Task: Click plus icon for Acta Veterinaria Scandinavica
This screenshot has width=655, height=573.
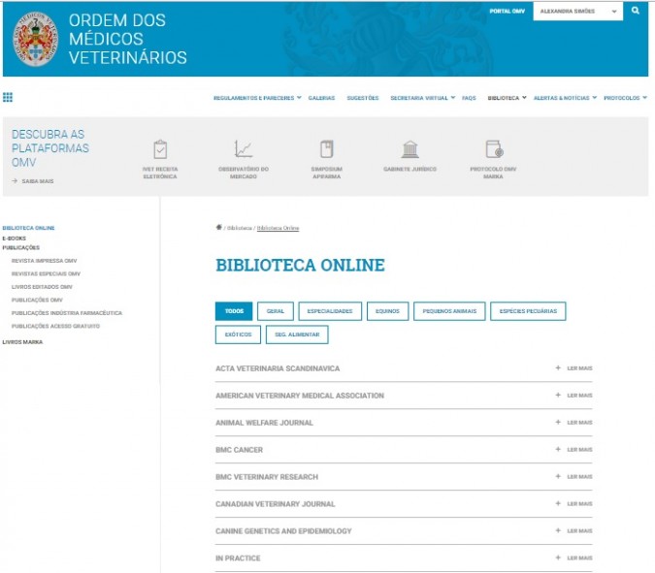Action: tap(558, 367)
